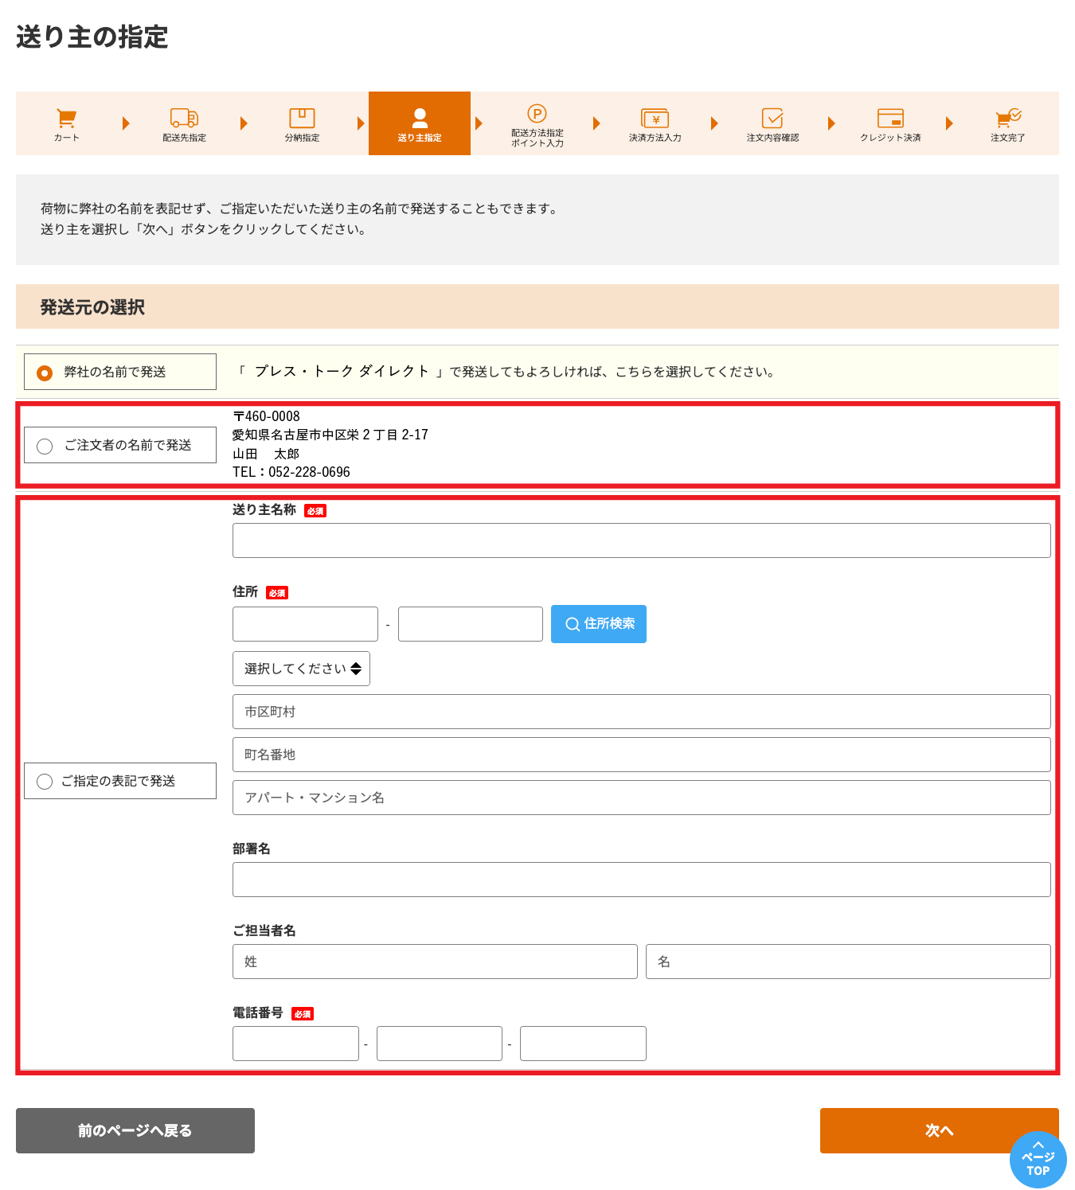Click the 発送元の選択 section heading
1075x1190 pixels.
pos(92,307)
